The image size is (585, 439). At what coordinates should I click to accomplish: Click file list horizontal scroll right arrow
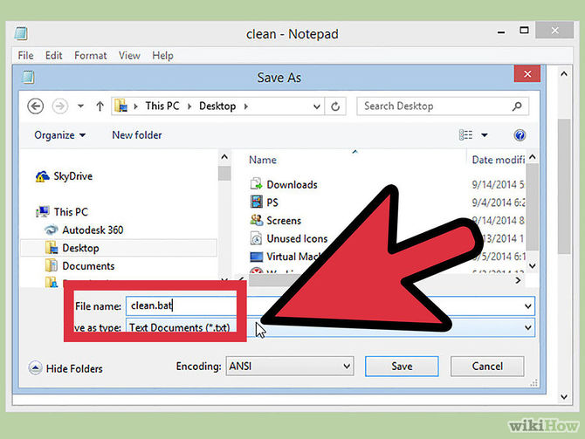(x=518, y=280)
